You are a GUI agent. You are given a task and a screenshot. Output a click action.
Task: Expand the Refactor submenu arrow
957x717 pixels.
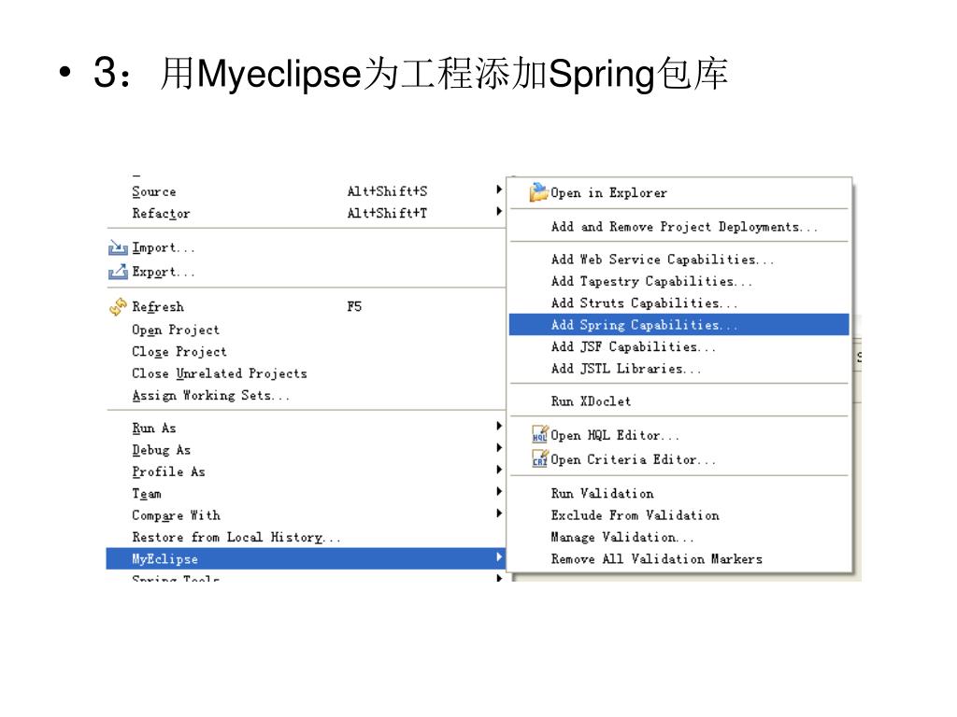click(499, 212)
